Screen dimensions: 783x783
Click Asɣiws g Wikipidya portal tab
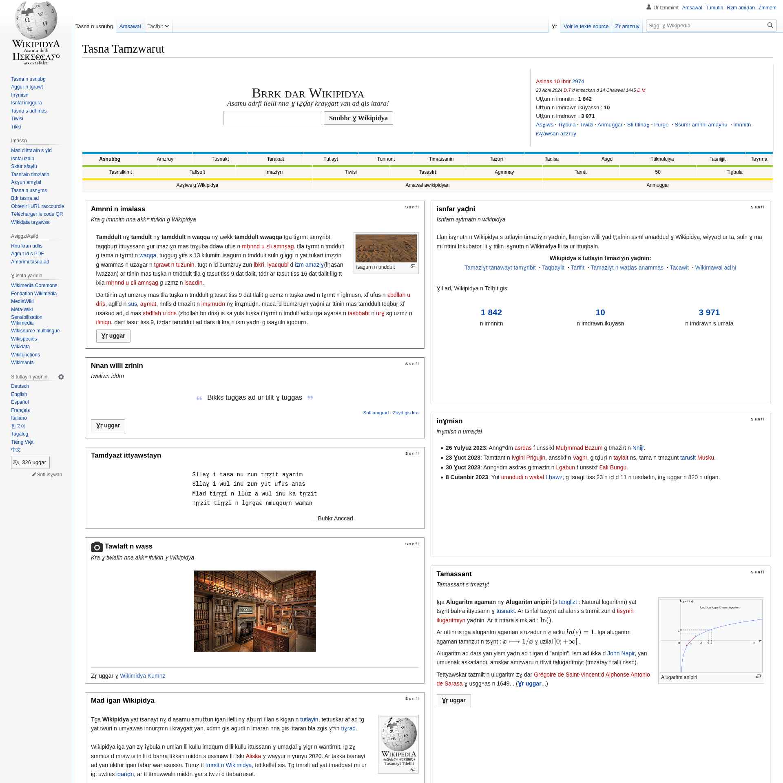pyautogui.click(x=197, y=185)
